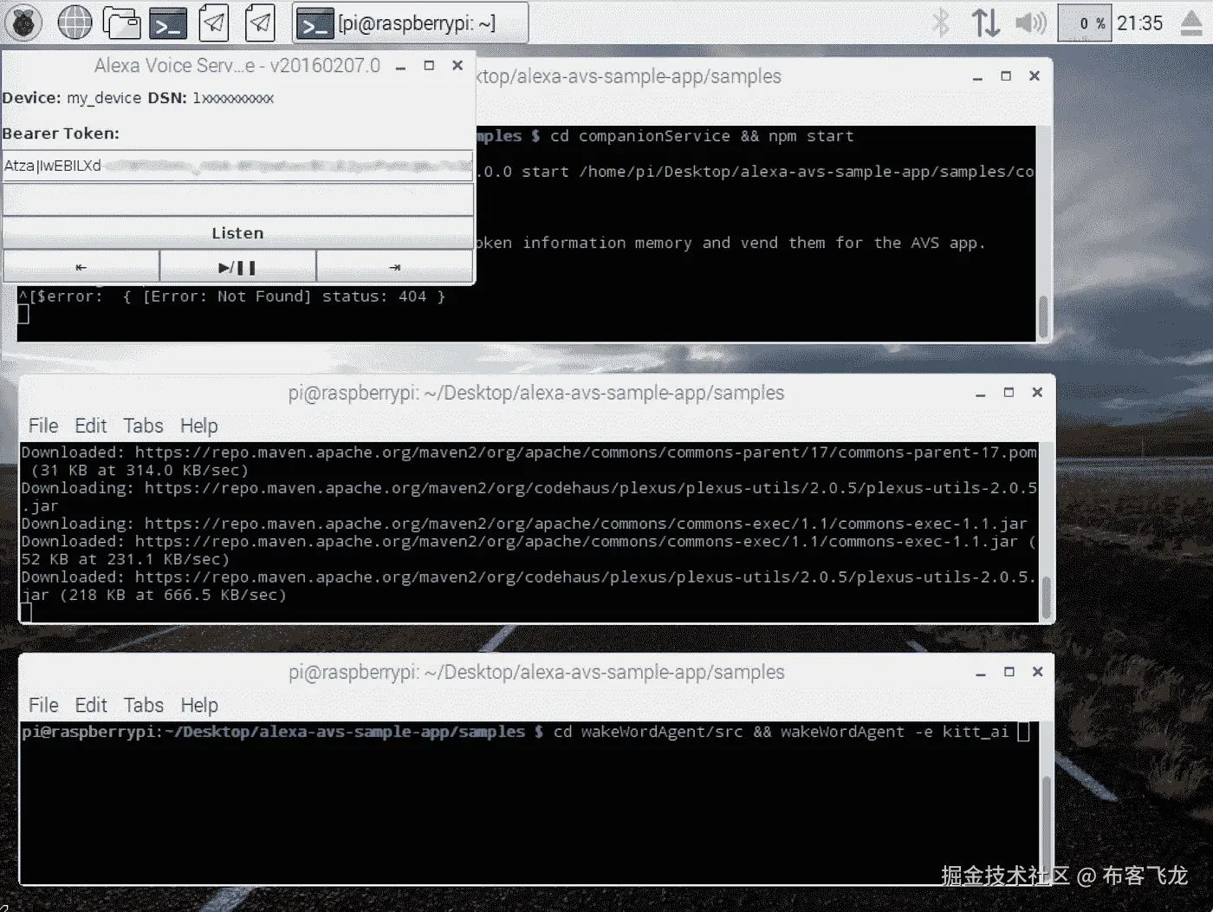Open Edit menu in wakeWordAgent terminal

tap(90, 705)
